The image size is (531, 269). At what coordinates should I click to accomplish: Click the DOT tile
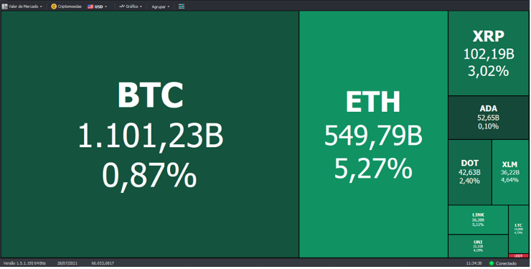470,172
